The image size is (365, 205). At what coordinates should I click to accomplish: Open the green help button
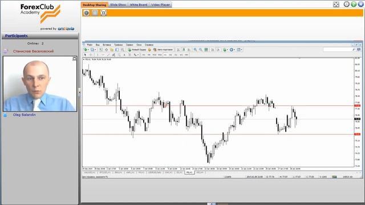coord(354,4)
